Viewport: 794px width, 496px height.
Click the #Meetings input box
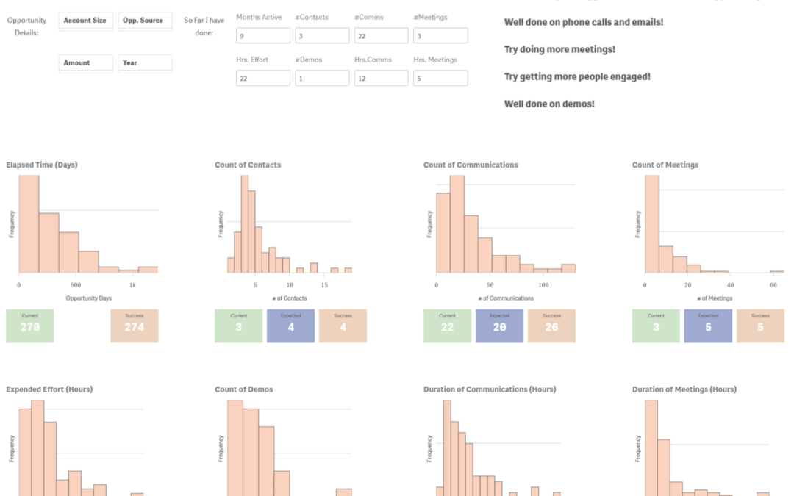click(x=440, y=36)
